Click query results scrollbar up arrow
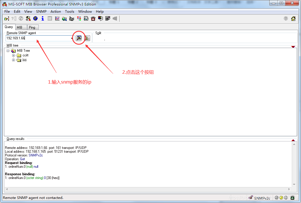 (x=294, y=144)
